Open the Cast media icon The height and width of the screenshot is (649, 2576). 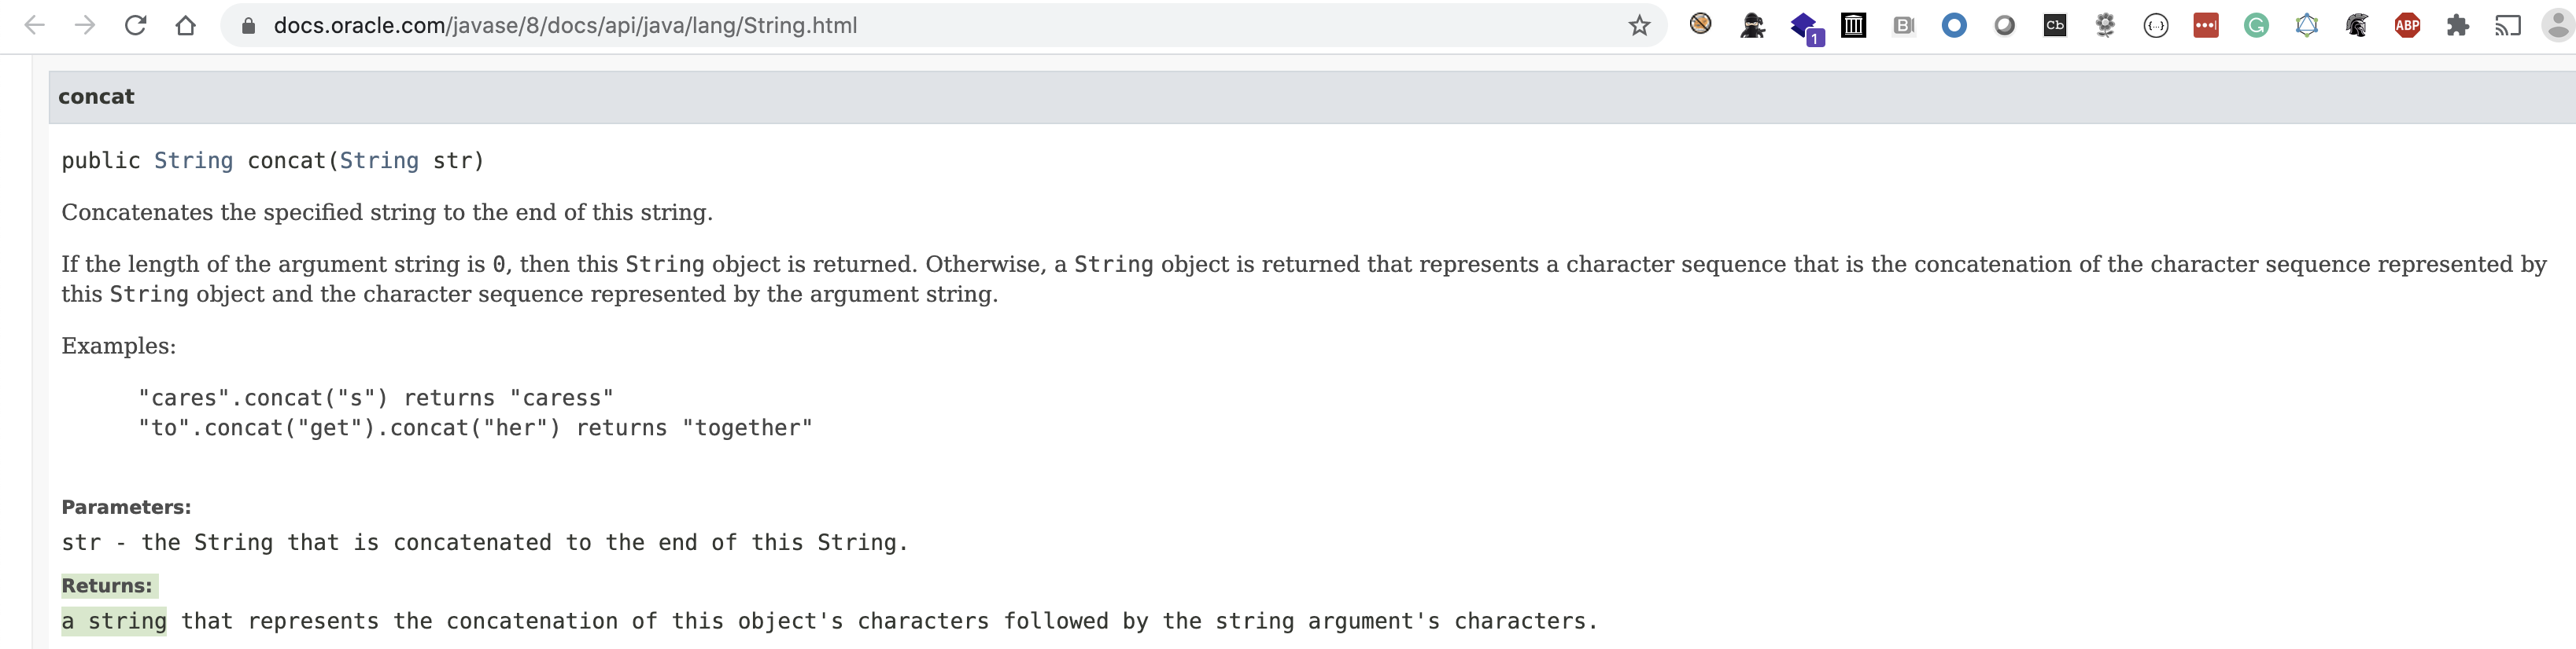point(2508,26)
